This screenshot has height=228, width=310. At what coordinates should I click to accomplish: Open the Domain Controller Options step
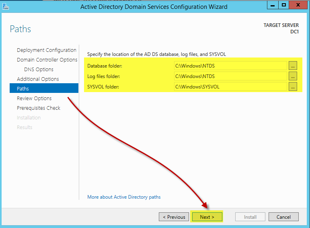47,60
